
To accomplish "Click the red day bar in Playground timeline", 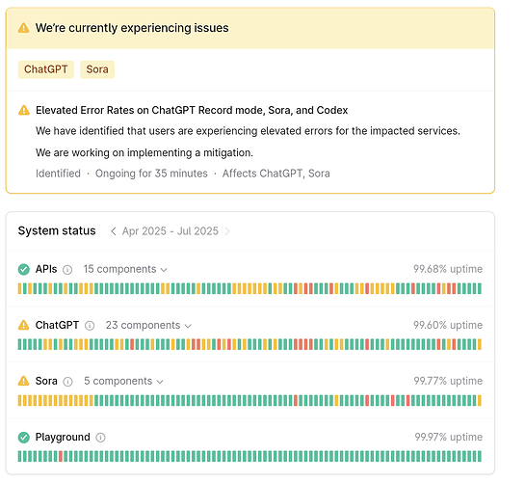I will coord(61,456).
